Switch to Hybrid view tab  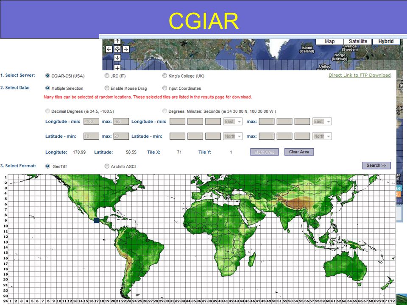pos(386,42)
